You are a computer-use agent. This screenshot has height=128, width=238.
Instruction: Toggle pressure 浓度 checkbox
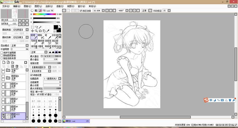pyautogui.click(x=38, y=94)
